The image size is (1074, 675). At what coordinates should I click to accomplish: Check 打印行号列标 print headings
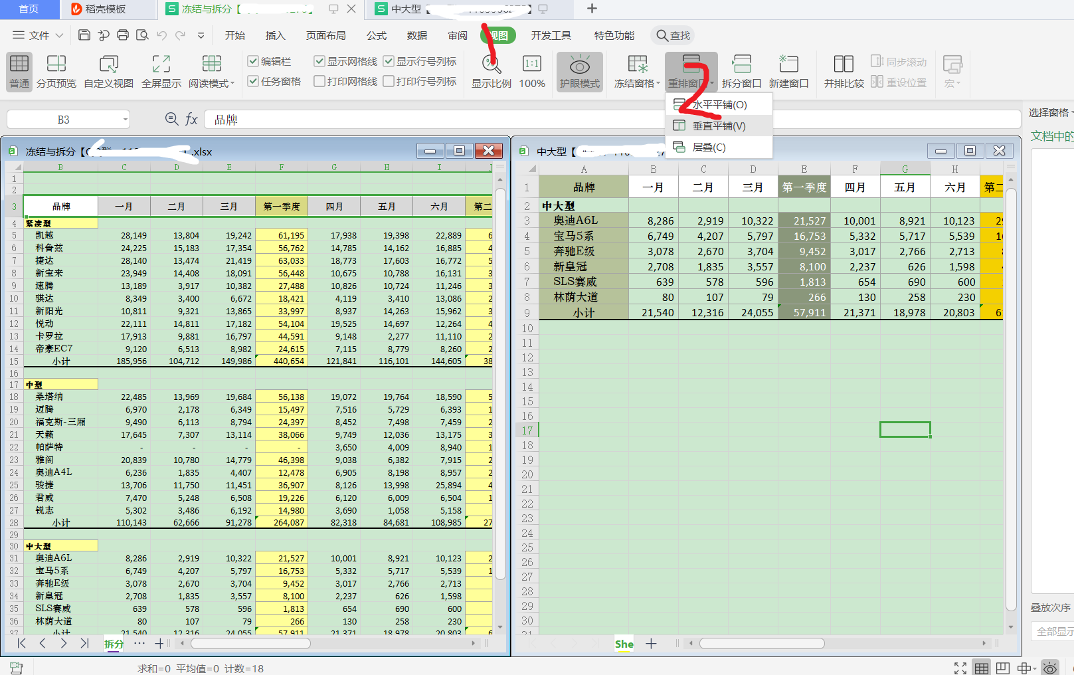389,81
